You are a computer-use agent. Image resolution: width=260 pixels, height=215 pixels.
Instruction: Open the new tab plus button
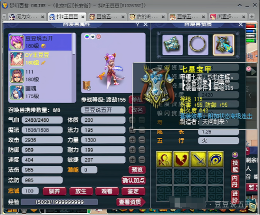coord(252,16)
